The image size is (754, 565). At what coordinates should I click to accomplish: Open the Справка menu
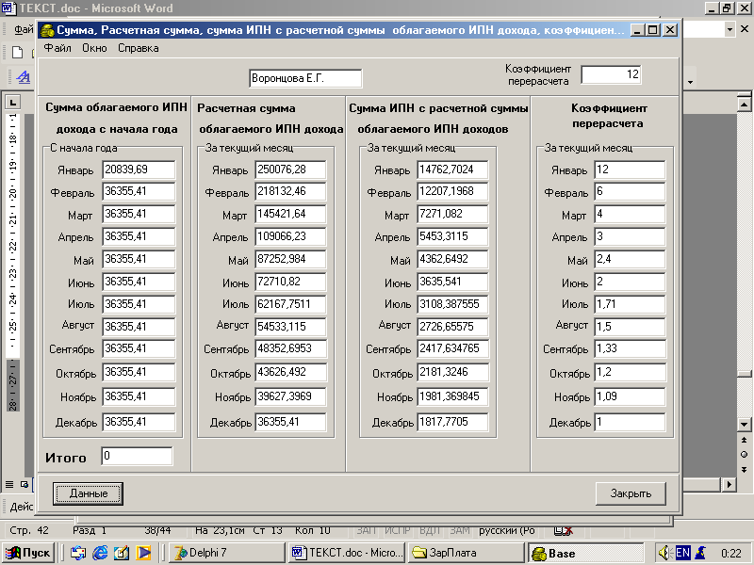[x=139, y=47]
